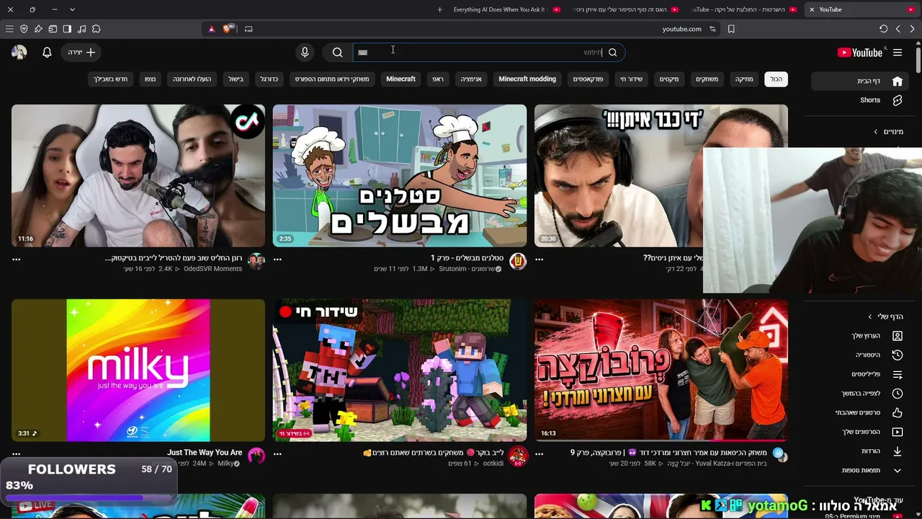Open the OdedSVR Moments channel link
922x519 pixels.
pos(212,269)
